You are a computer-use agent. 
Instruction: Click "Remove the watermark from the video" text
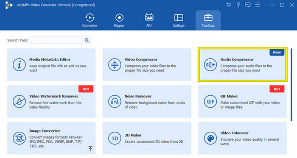coord(55,105)
